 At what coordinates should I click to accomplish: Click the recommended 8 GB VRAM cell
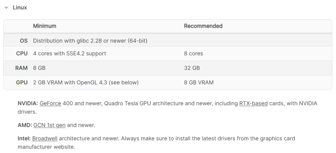pyautogui.click(x=199, y=82)
